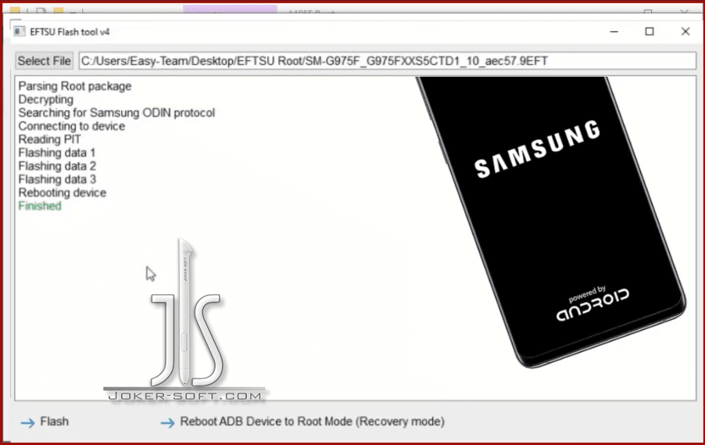Click the 'Decrypting' log line
Screen dimensions: 705x445
(x=45, y=99)
